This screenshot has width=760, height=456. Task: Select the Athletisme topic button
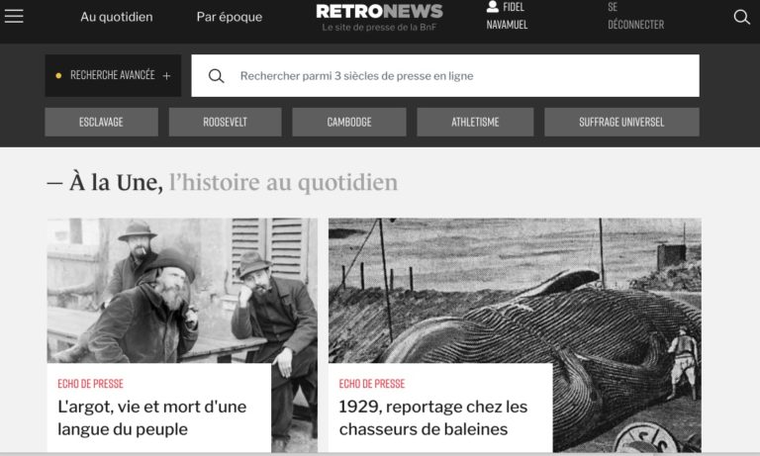(475, 122)
